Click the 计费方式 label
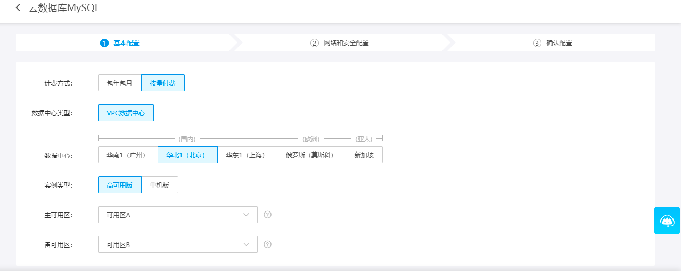The image size is (681, 271). tap(59, 83)
